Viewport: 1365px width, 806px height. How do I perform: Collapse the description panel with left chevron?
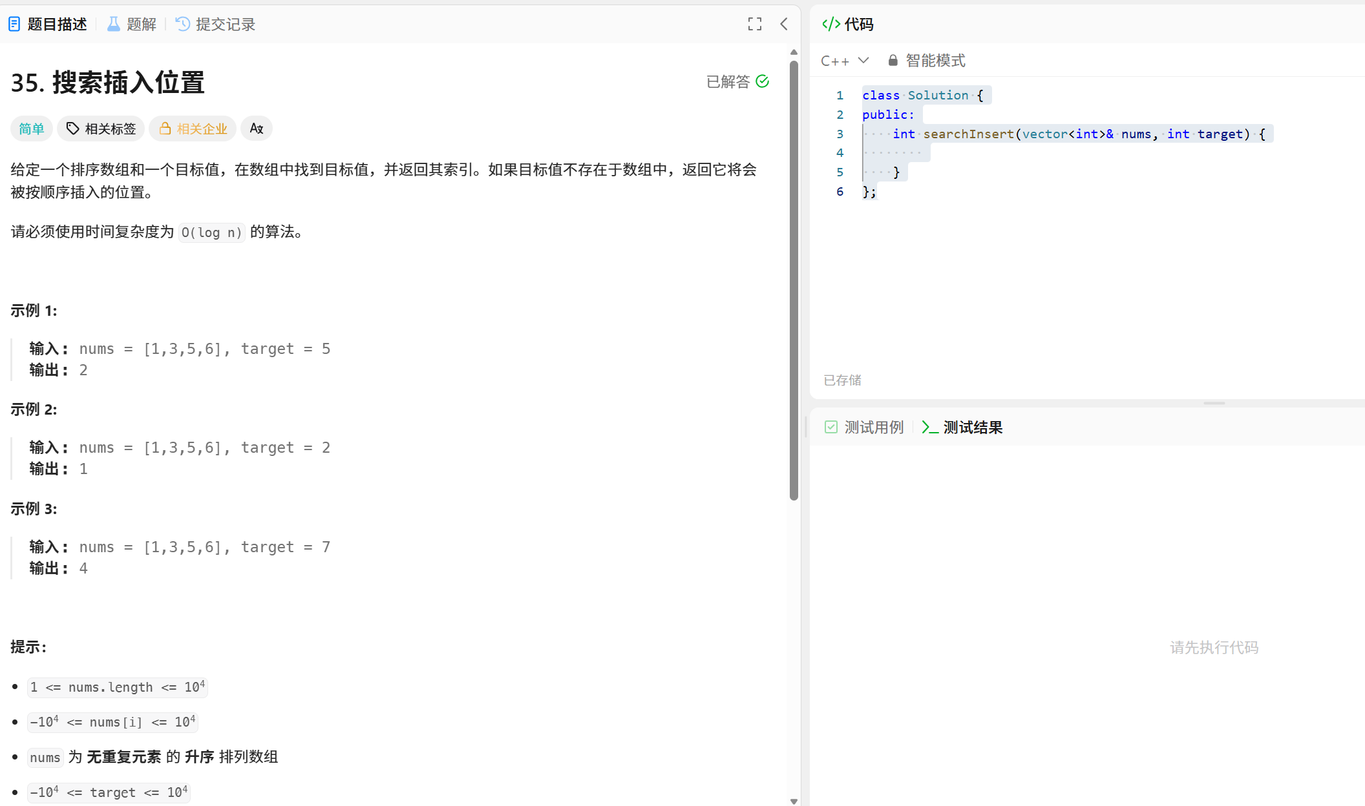[784, 24]
